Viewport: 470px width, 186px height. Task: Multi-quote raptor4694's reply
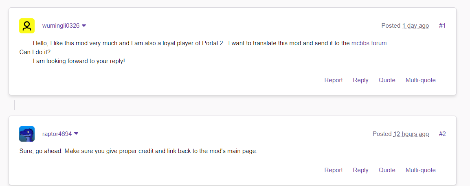click(420, 170)
